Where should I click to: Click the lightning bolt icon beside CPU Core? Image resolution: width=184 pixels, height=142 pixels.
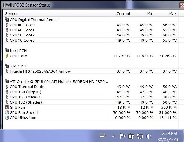[x=7, y=56]
